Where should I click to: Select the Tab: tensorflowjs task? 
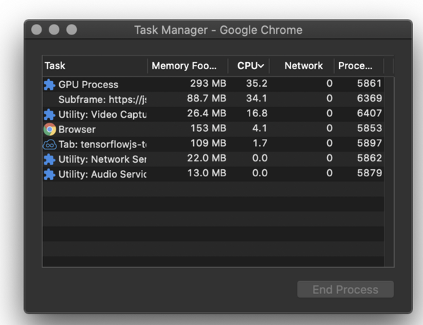pos(102,145)
